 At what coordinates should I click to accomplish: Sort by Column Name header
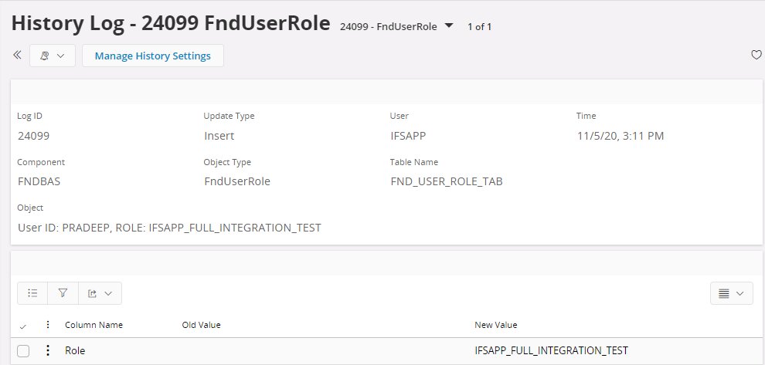click(x=93, y=325)
